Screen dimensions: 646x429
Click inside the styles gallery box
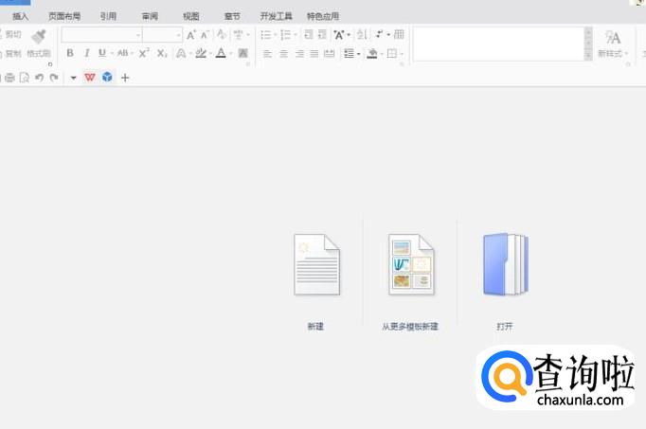click(497, 44)
